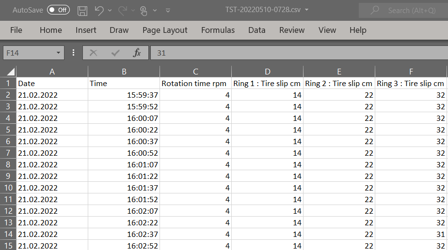This screenshot has width=448, height=250.
Task: Select row 3 header
Action: pos(8,106)
